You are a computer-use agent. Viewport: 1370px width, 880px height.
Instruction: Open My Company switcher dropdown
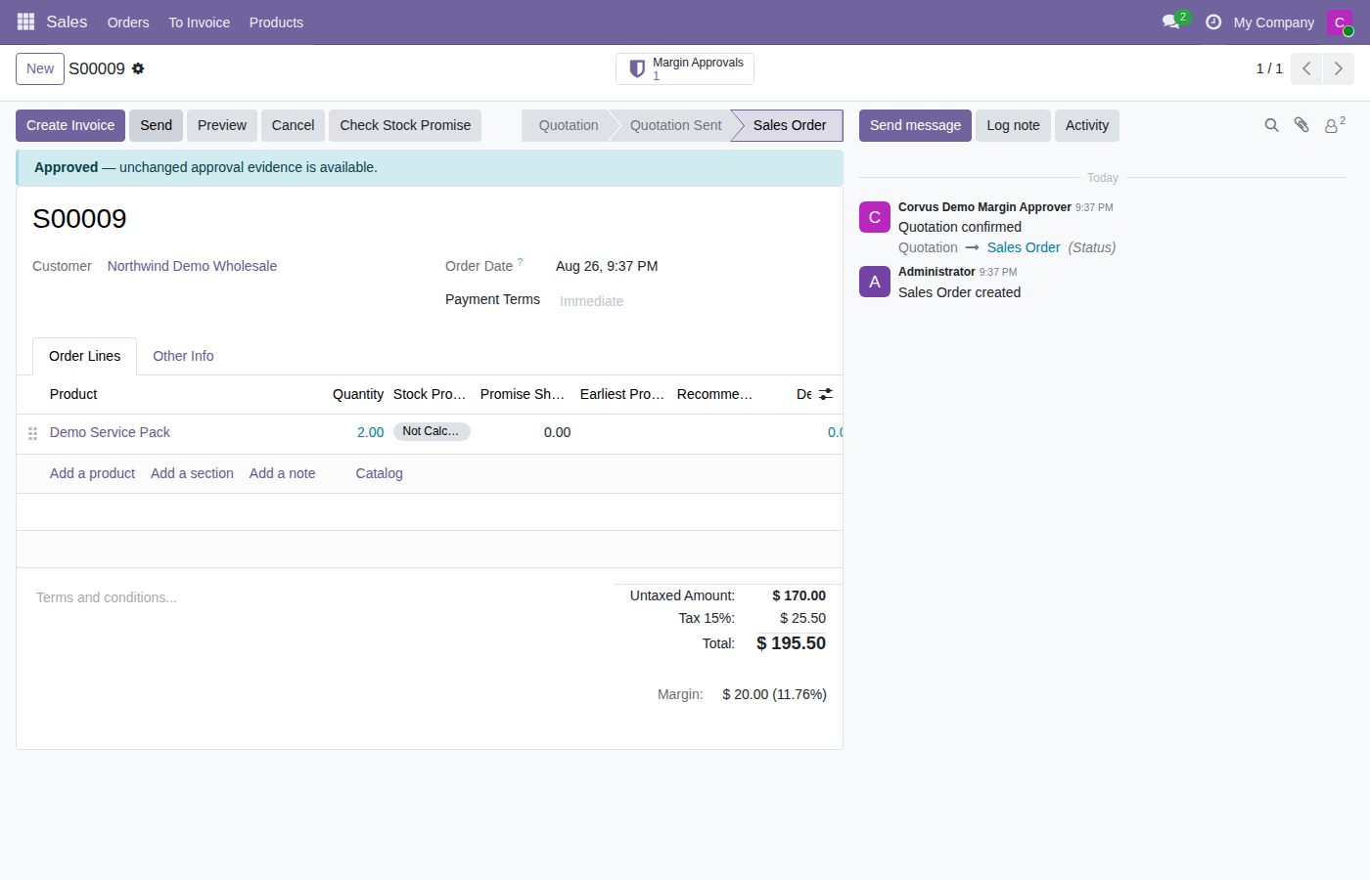[x=1273, y=22]
